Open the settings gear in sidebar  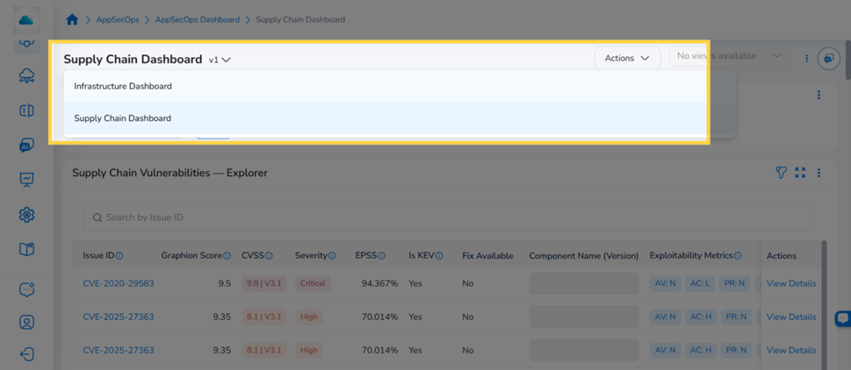(x=26, y=215)
